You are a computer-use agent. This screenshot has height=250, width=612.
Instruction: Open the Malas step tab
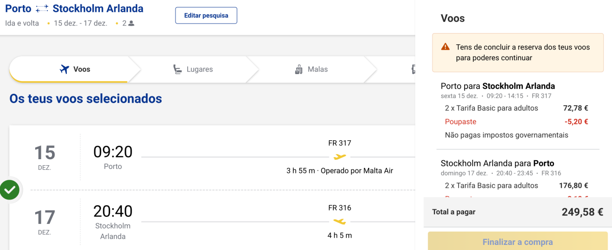click(311, 69)
